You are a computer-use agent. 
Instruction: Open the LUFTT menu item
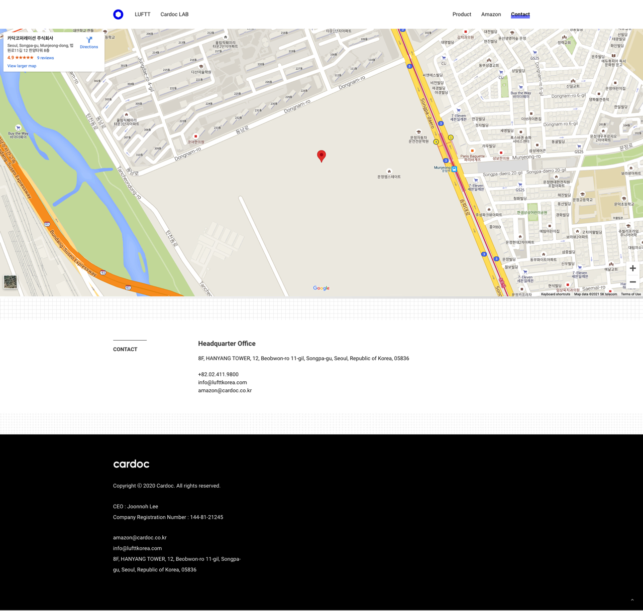coord(143,15)
